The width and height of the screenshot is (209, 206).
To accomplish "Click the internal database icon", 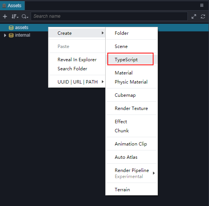I will coord(11,35).
